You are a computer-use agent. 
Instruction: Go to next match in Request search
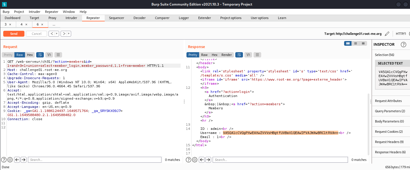click(24, 160)
